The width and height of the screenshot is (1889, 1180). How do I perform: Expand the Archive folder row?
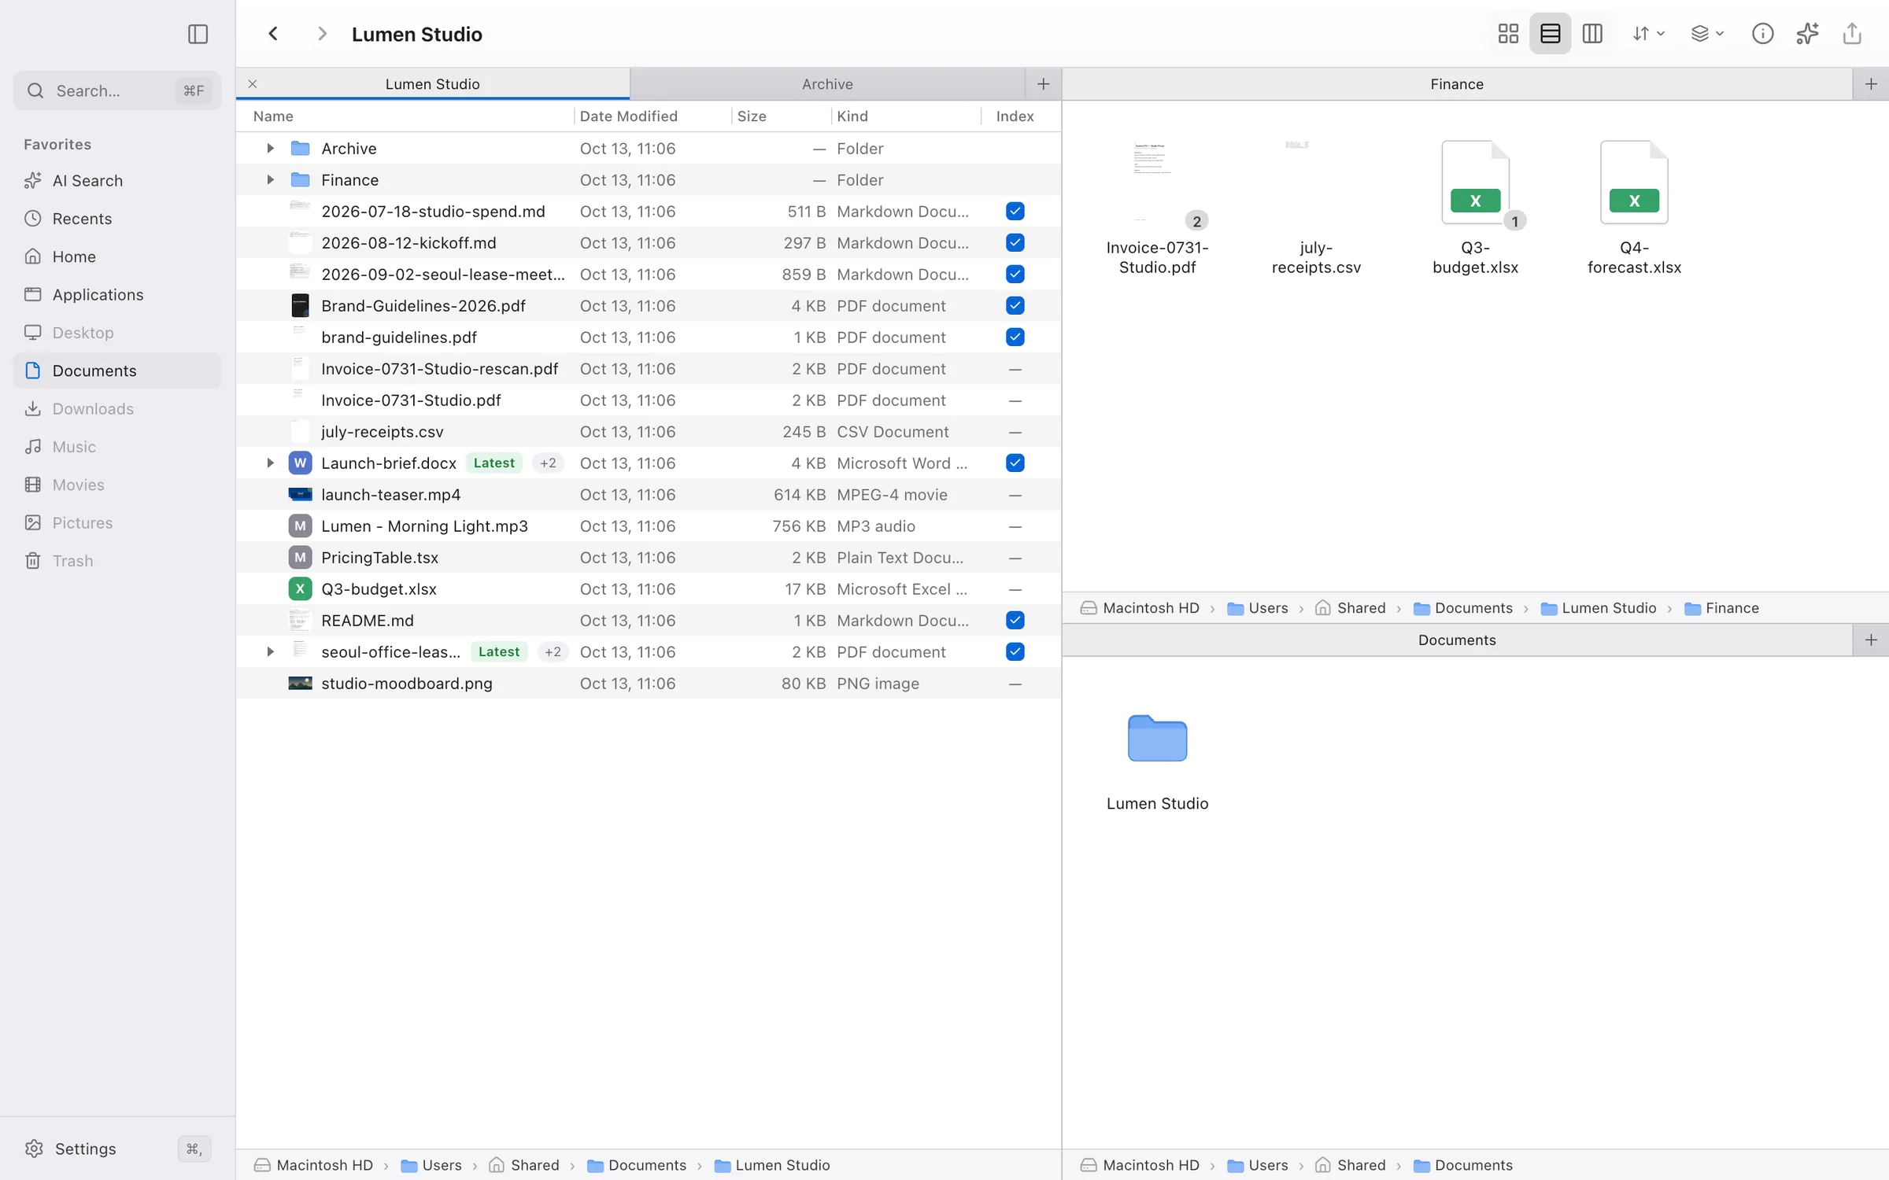[x=270, y=149]
